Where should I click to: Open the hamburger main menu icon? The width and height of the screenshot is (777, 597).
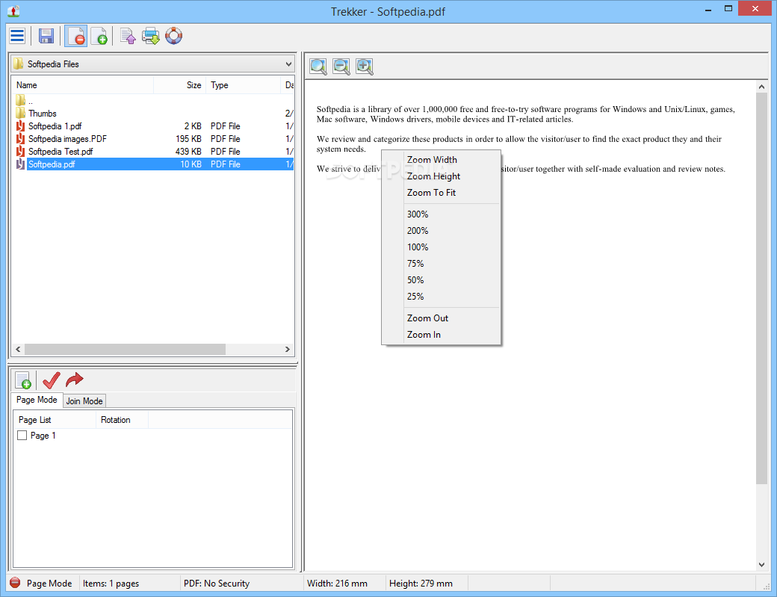tap(17, 36)
